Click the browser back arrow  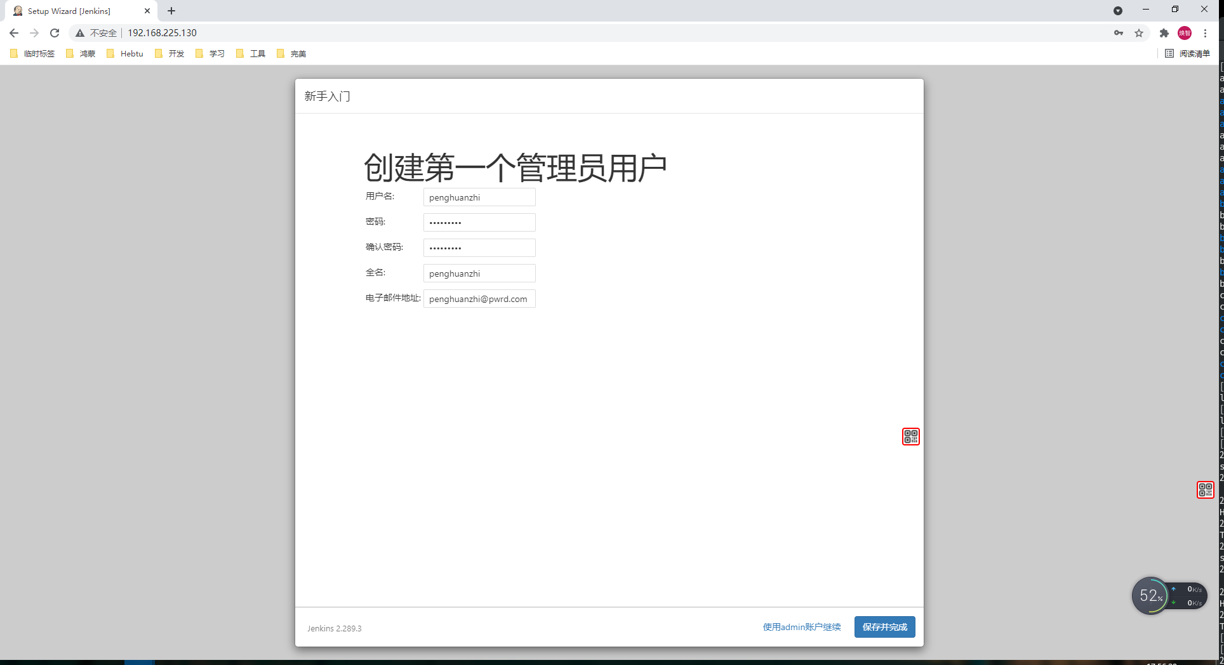click(x=14, y=33)
